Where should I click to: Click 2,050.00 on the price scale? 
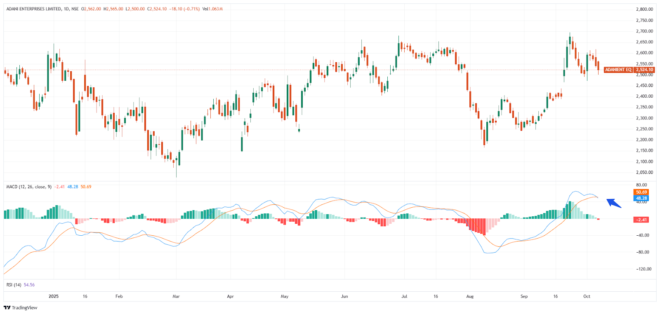(644, 172)
